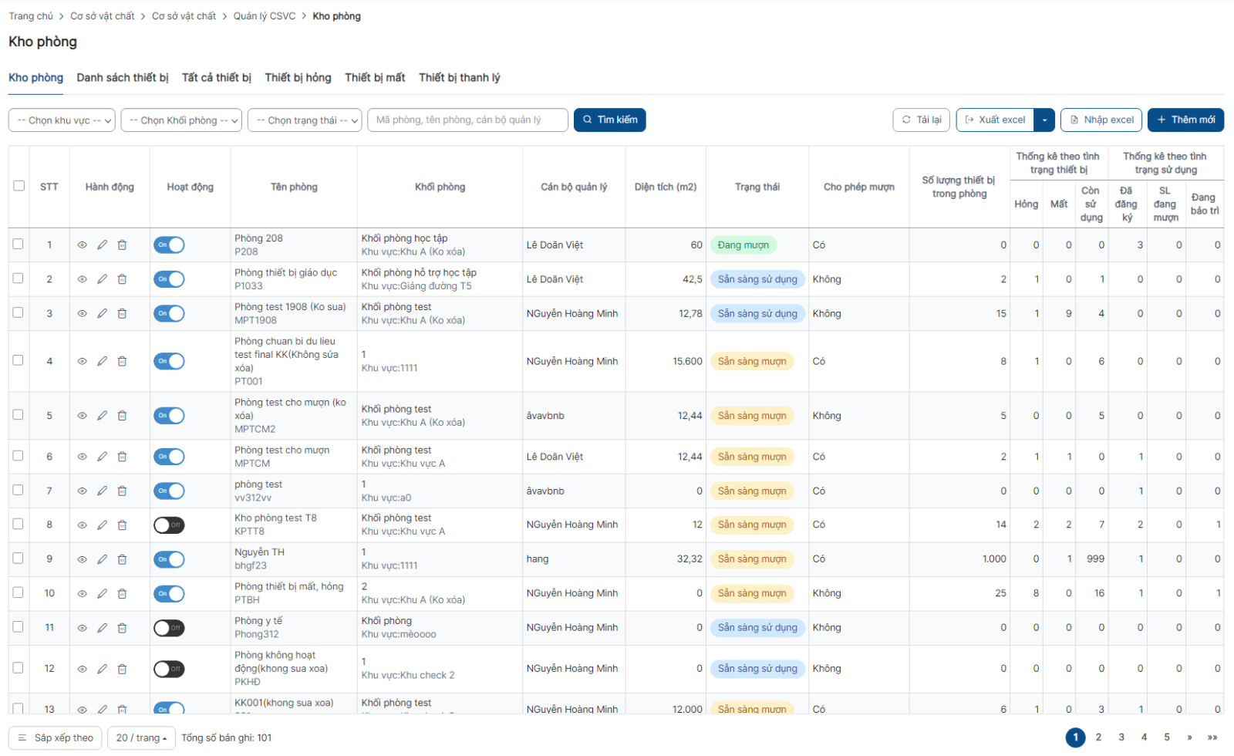Open the Chọn trạng thái filter dropdown

pyautogui.click(x=305, y=120)
